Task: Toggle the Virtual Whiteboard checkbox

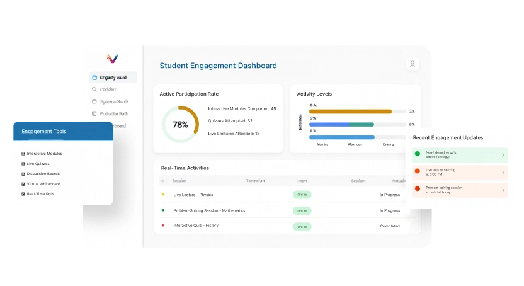Action: coord(23,184)
